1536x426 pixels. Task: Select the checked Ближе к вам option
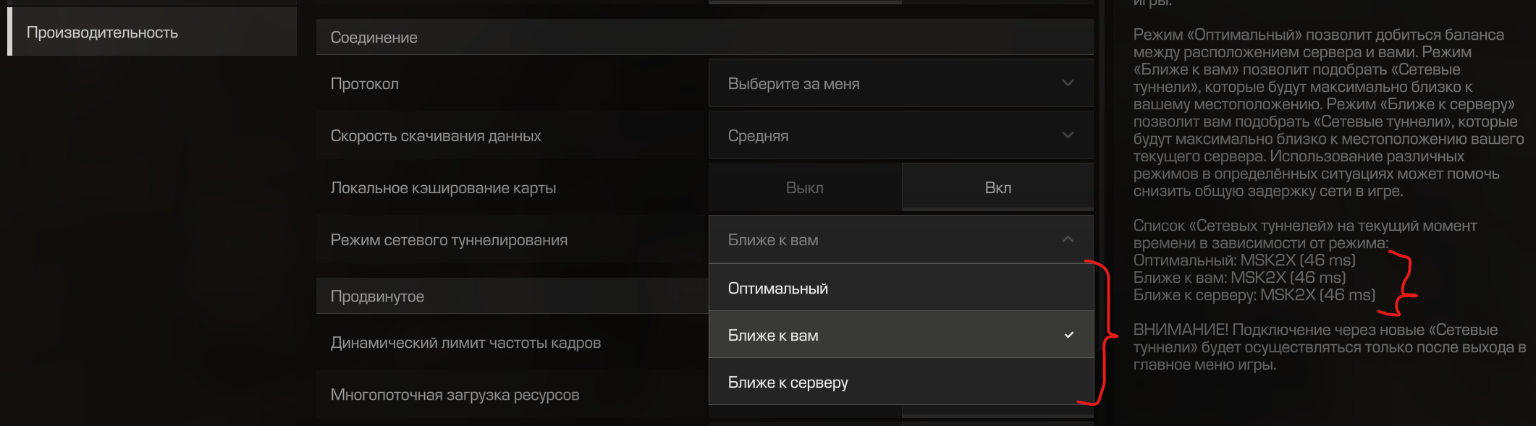900,335
